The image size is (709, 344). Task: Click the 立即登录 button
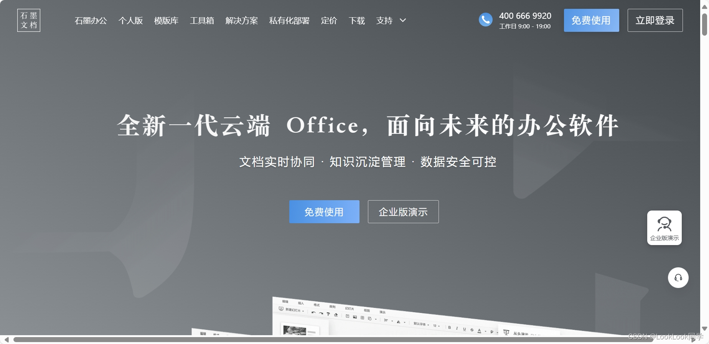tap(655, 20)
